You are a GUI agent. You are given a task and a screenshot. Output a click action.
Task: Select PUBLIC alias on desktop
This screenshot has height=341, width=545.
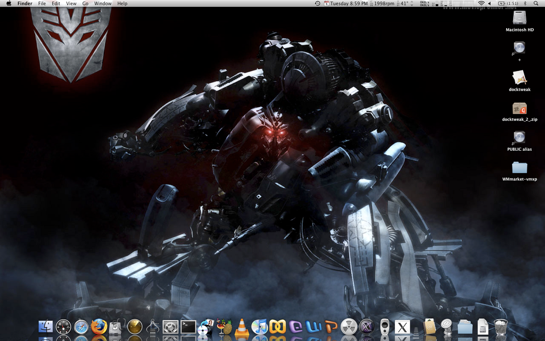pyautogui.click(x=519, y=141)
